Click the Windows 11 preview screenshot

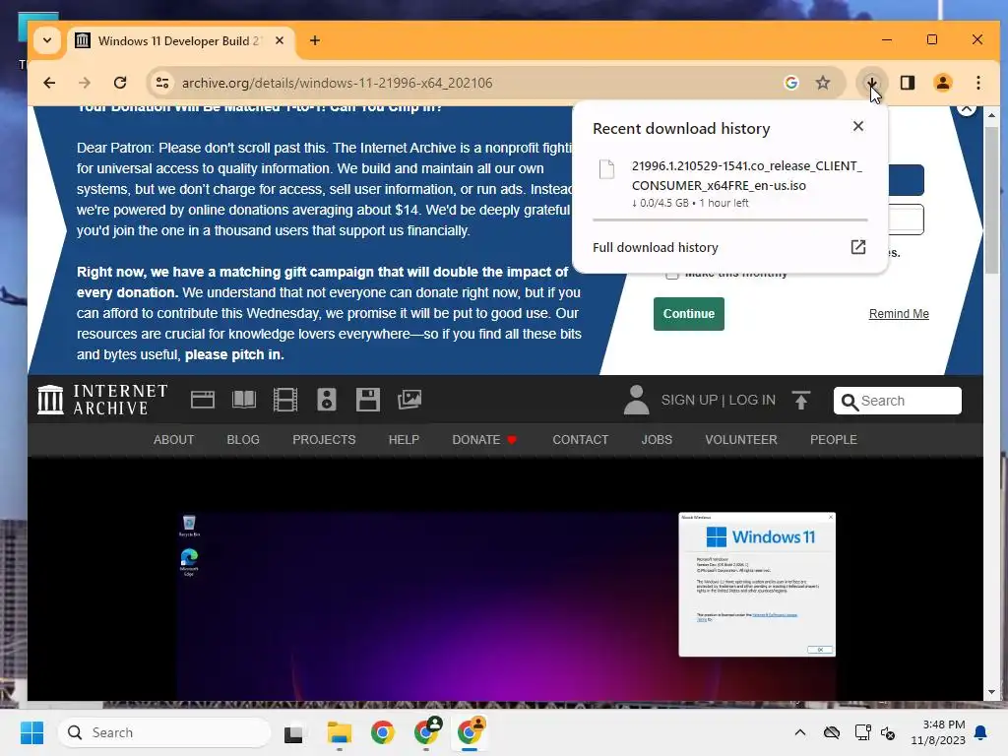pyautogui.click(x=507, y=605)
